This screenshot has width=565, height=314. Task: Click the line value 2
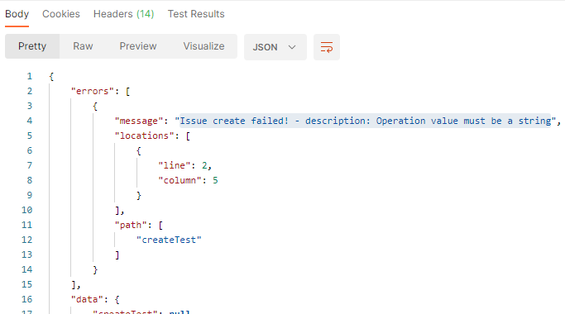[x=204, y=165]
